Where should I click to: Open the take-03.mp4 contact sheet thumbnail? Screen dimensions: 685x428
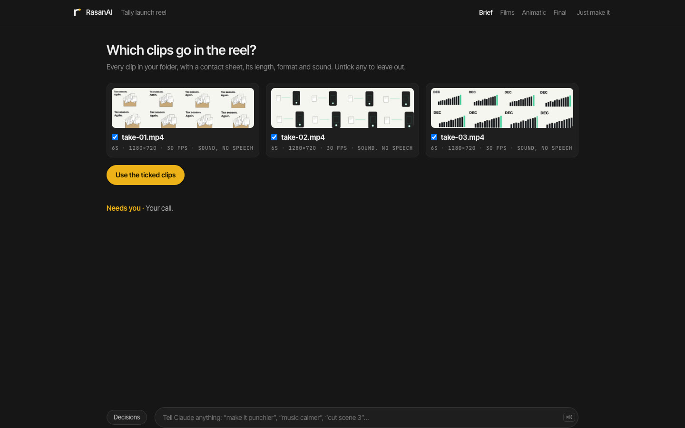[x=502, y=108]
